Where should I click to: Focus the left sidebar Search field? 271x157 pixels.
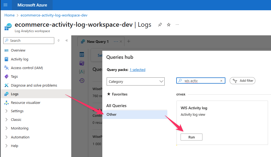point(29,40)
